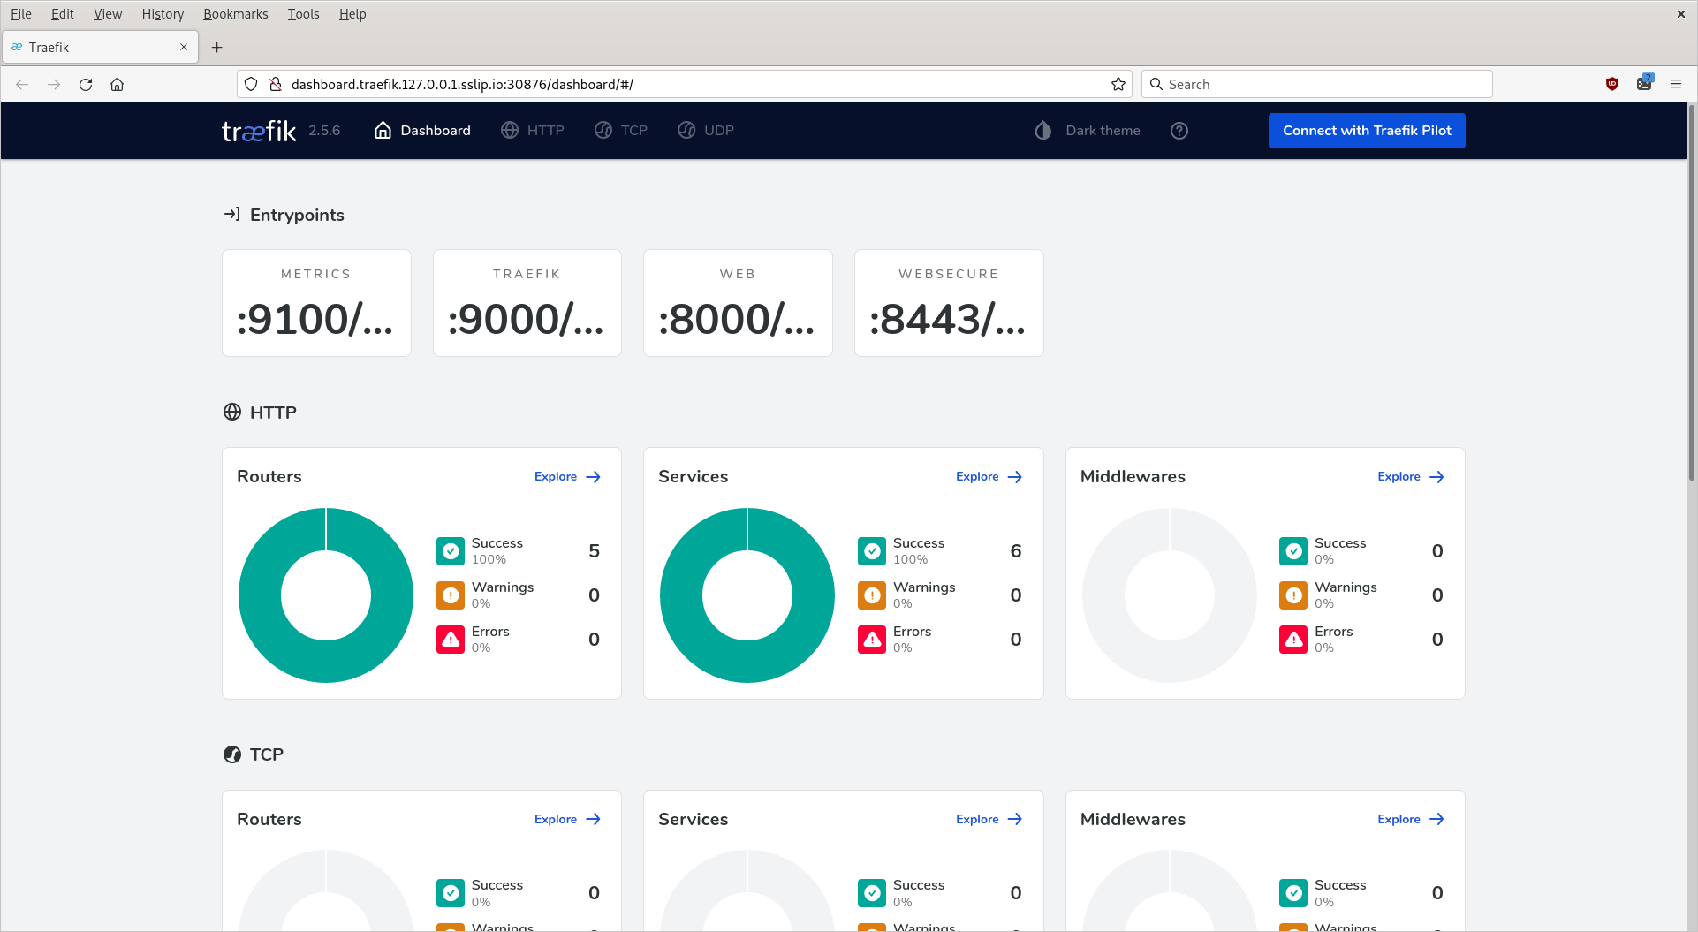Screen dimensions: 1698x932
Task: Open the History menu
Action: click(163, 14)
